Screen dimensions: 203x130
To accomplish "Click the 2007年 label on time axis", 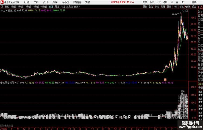I will pyautogui.click(x=4, y=129).
